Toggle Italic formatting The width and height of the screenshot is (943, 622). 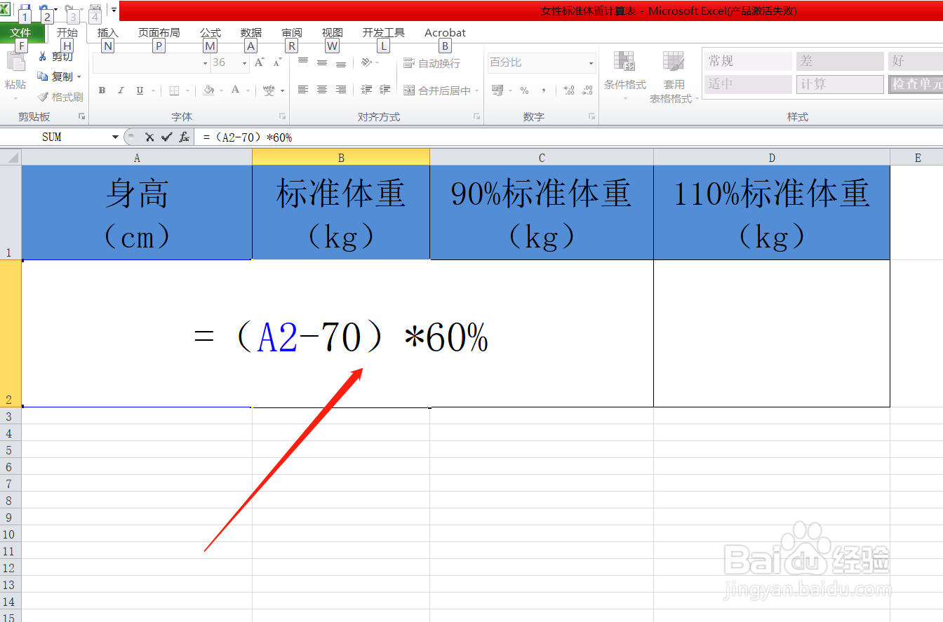tap(121, 90)
